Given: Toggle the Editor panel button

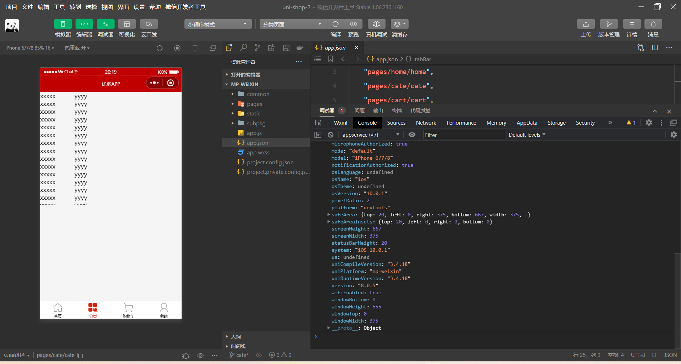Looking at the screenshot, I should pos(84,24).
